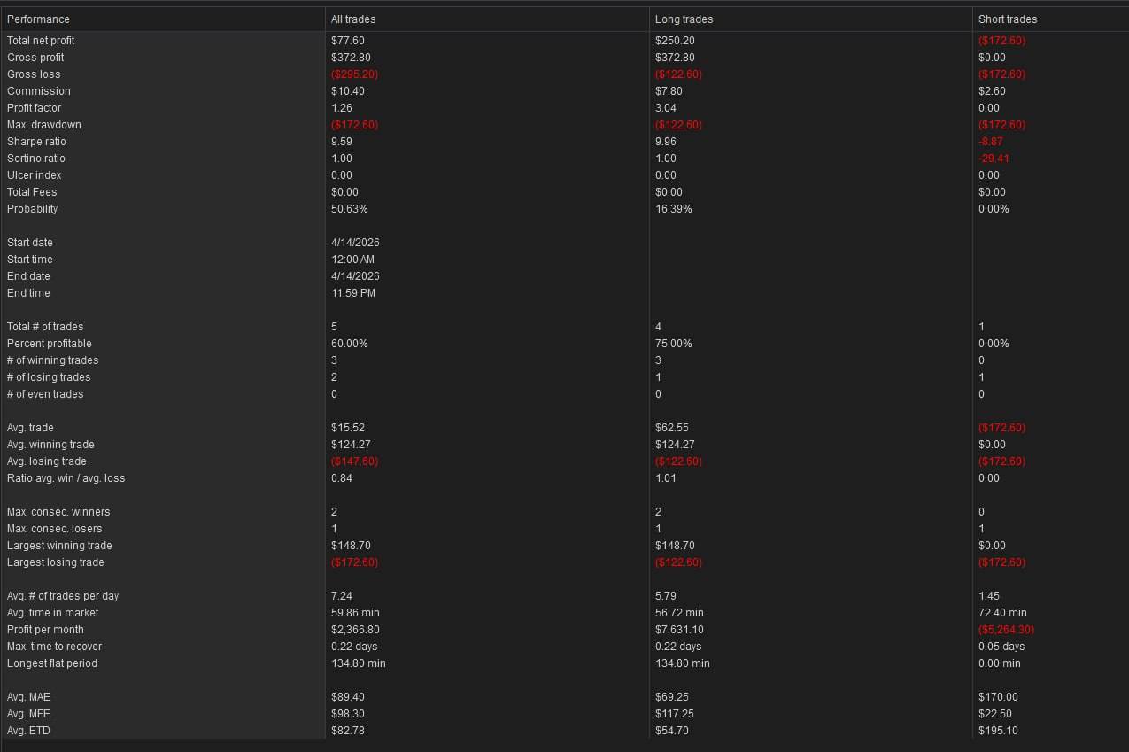Select the Short trades column header

click(x=1007, y=19)
